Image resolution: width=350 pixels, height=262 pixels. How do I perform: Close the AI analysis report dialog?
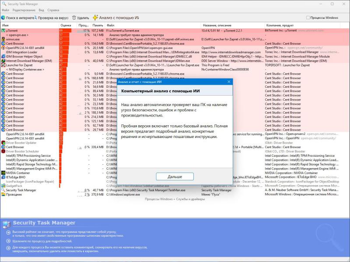coord(228,82)
